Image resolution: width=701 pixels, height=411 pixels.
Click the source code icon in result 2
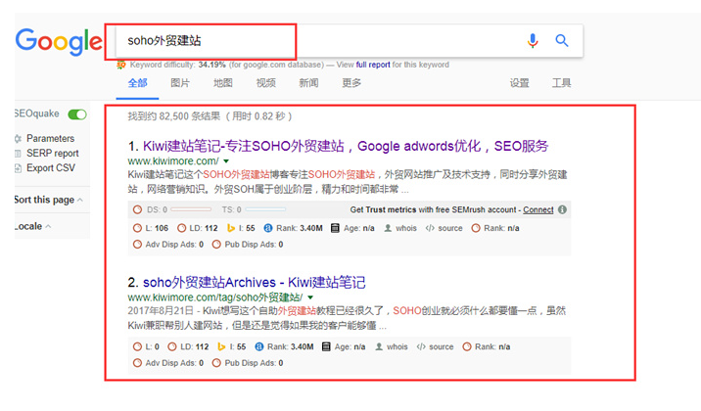tap(421, 346)
